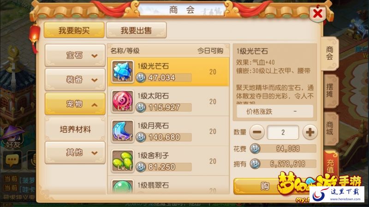Expand the 宝石 category
Image resolution: width=369 pixels, height=207 pixels.
pos(75,55)
